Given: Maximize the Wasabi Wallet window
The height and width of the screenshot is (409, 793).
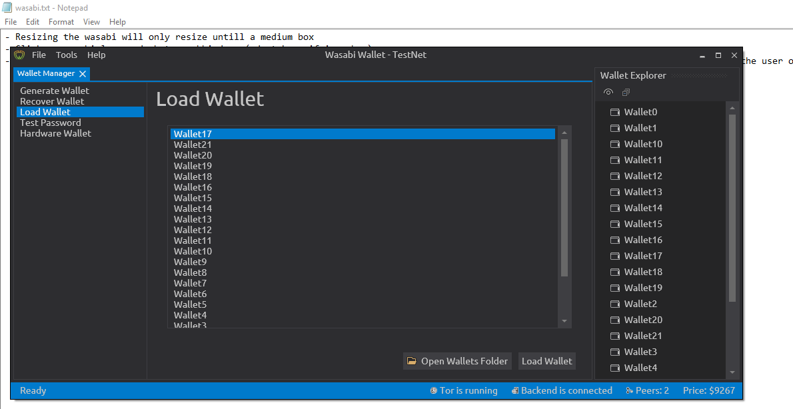Looking at the screenshot, I should tap(718, 55).
